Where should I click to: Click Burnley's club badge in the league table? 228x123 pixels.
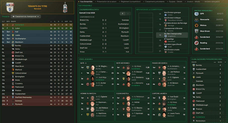13,45
